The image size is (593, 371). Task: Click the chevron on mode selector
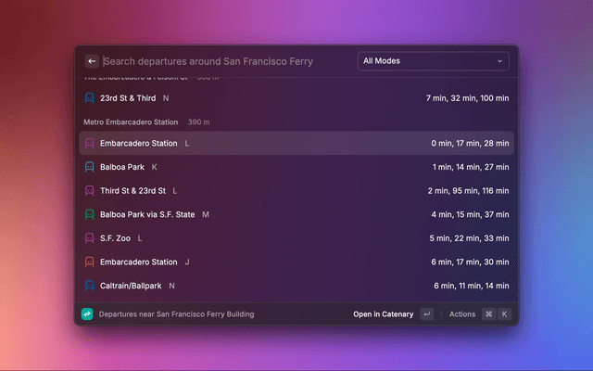coord(500,61)
